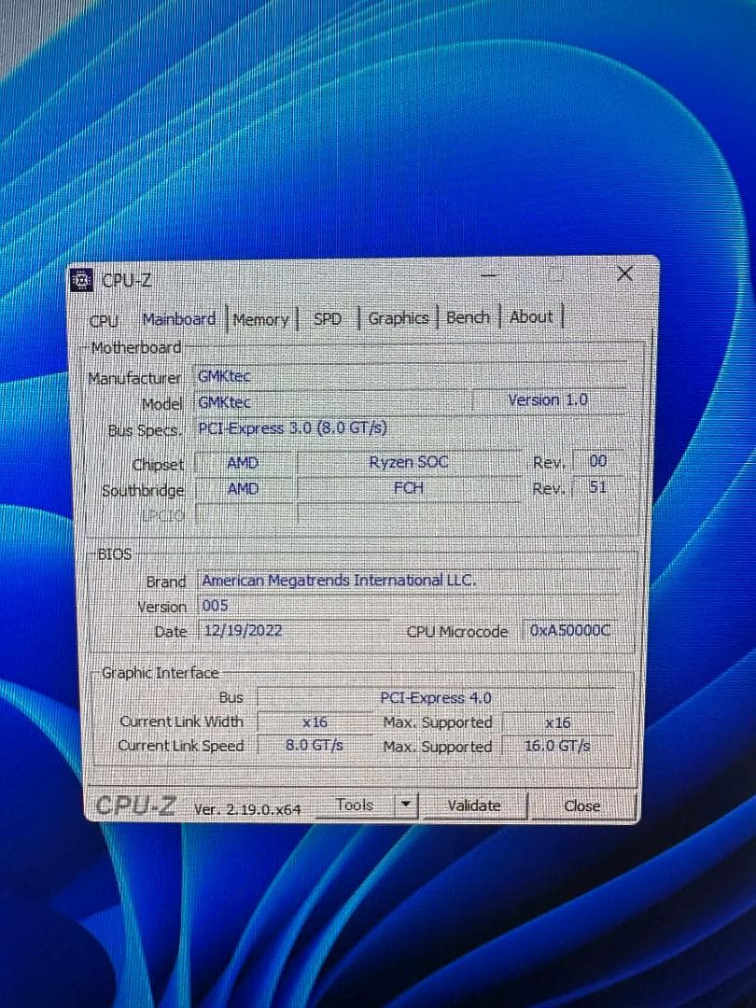Switch to the SPD tab
756x1008 pixels.
pyautogui.click(x=328, y=319)
